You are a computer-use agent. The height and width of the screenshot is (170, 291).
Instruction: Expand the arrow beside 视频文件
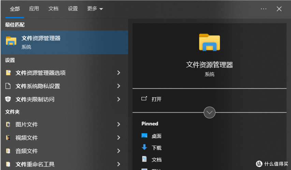coord(119,138)
